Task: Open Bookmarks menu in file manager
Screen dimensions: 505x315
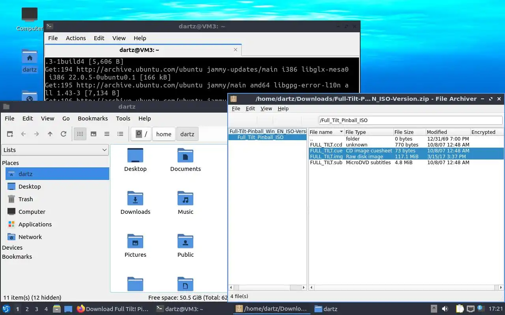Action: click(93, 118)
